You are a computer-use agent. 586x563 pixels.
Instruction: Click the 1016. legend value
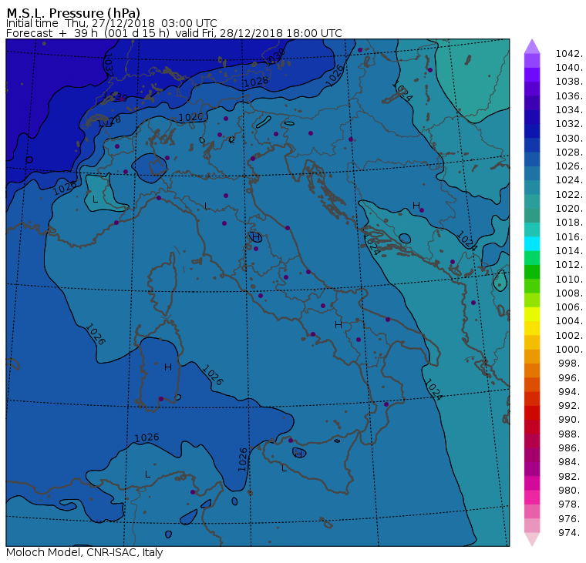click(x=569, y=236)
